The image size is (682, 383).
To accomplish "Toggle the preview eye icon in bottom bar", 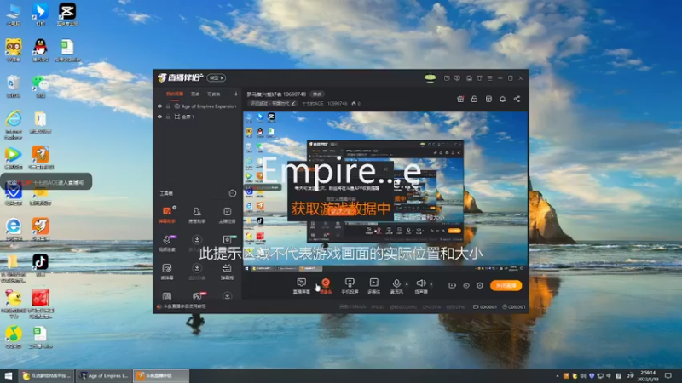I will [x=465, y=285].
